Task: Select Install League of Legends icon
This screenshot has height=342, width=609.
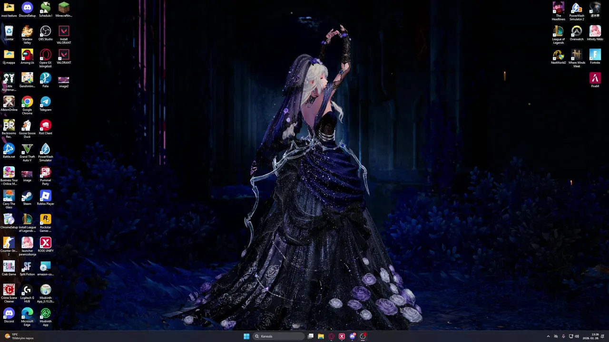Action: point(27,223)
